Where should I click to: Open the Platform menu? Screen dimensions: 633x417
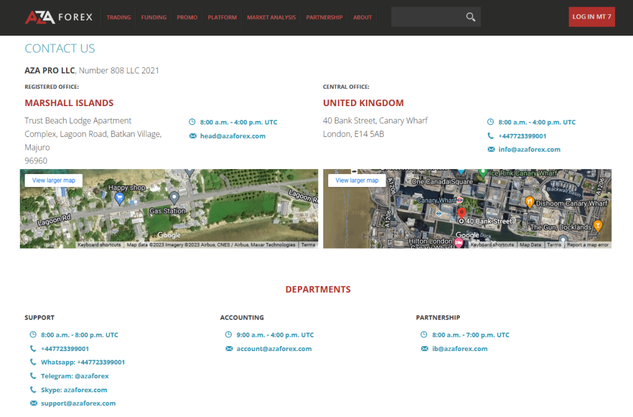tap(222, 17)
